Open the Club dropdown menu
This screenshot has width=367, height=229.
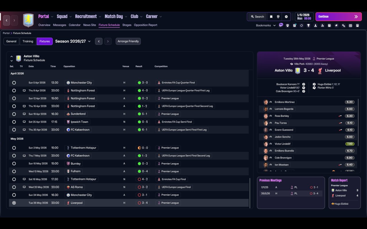(x=136, y=17)
